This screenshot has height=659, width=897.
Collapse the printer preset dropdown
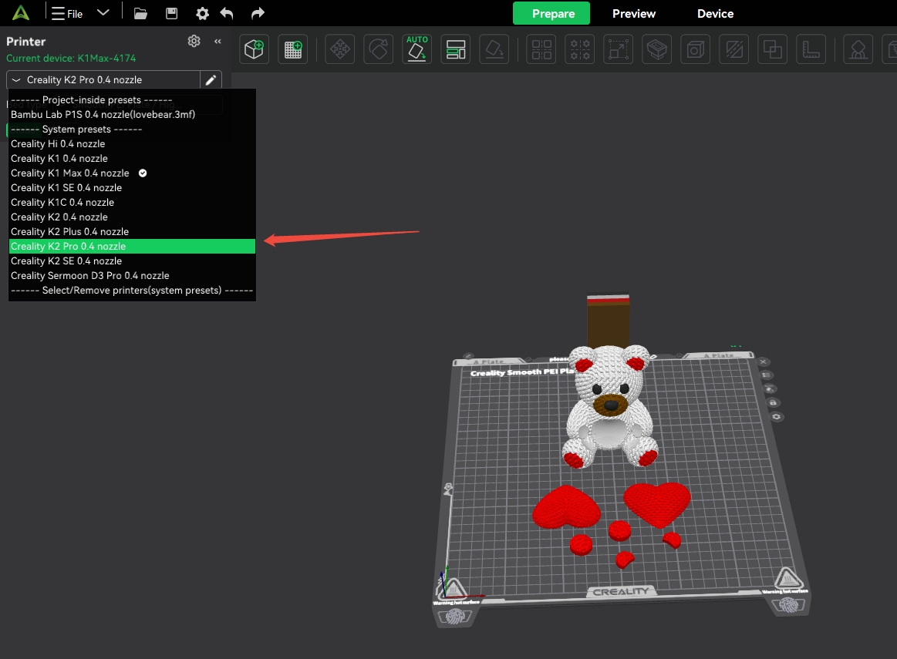[16, 80]
